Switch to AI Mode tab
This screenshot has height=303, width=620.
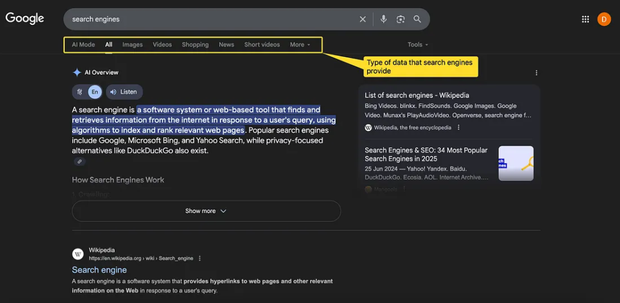84,45
